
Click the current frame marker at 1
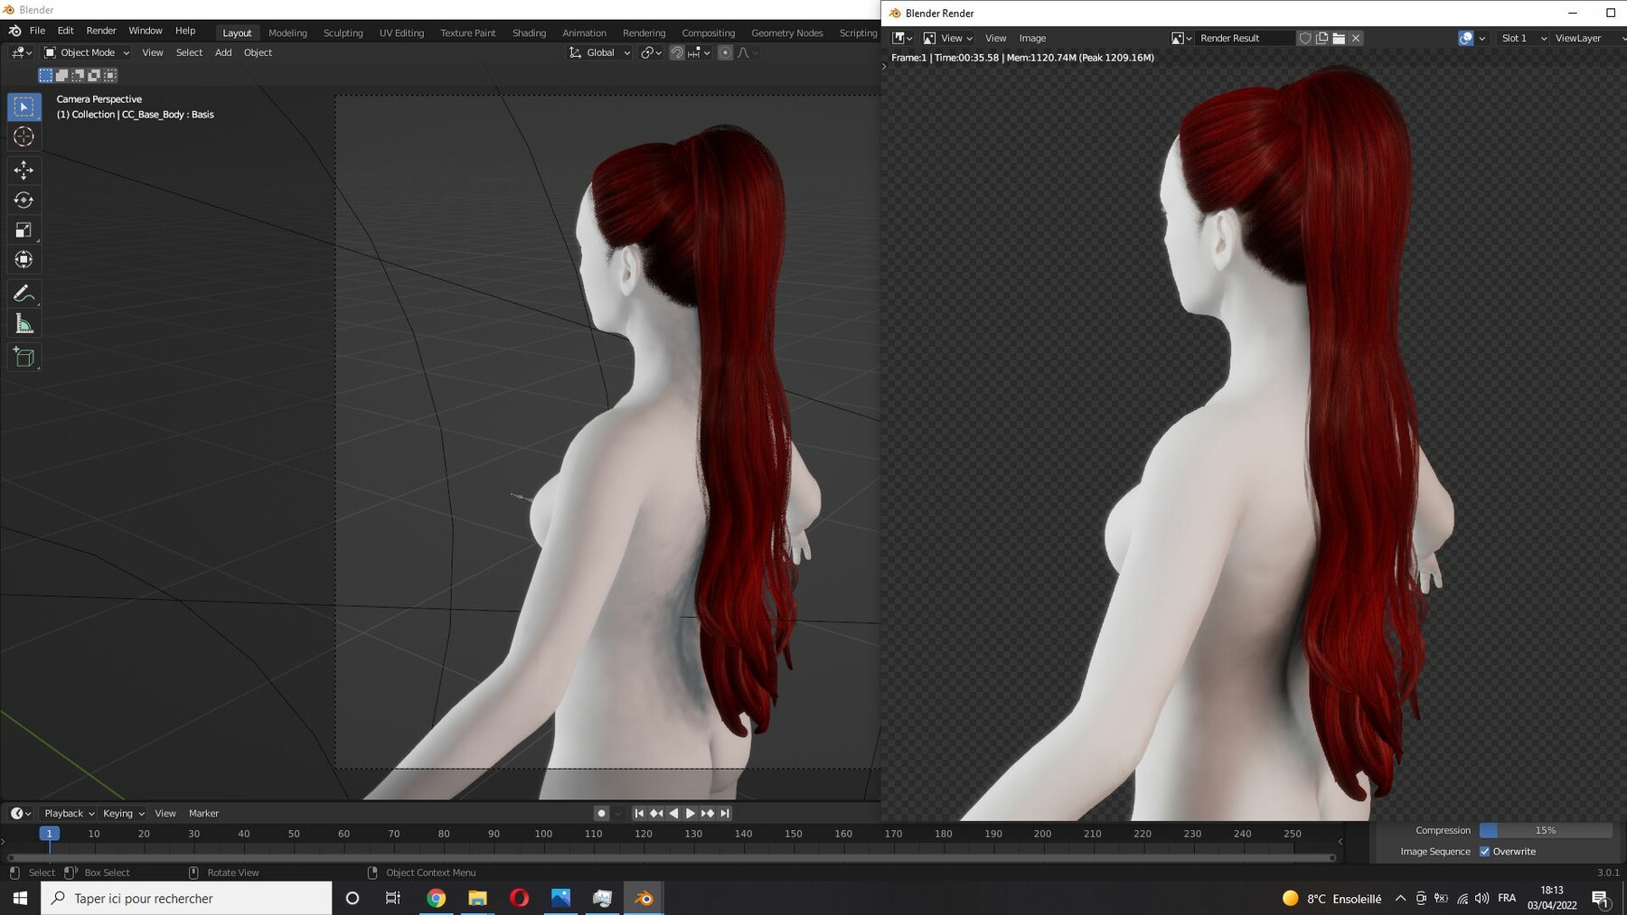(50, 833)
